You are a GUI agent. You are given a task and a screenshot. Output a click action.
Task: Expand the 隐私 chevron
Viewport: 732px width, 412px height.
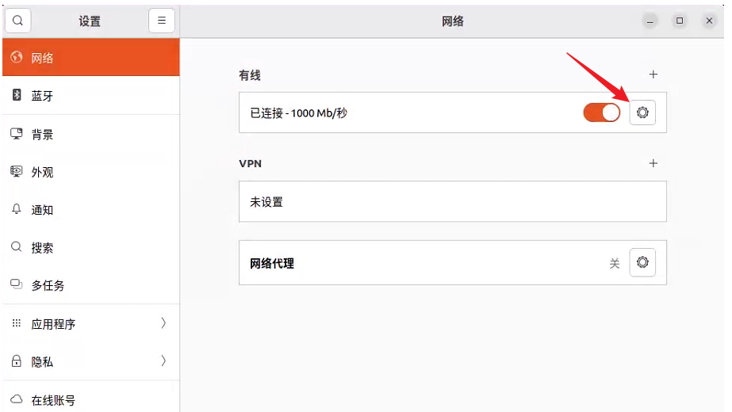pos(163,360)
